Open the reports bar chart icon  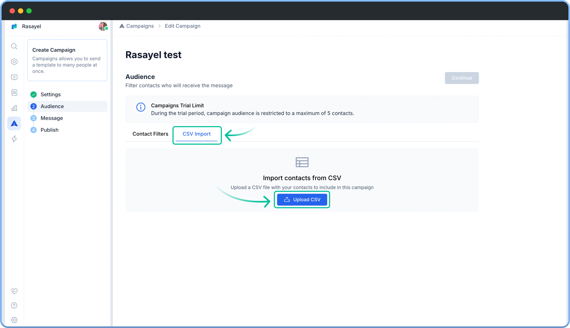tap(14, 108)
